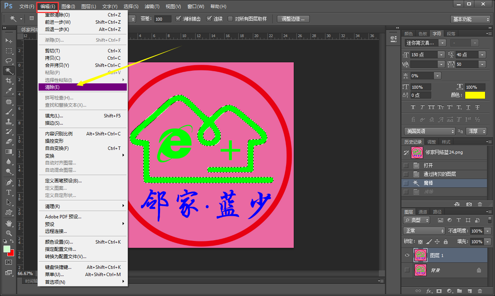This screenshot has height=296, width=495.
Task: Click the trash icon in Layers panel
Action: [x=480, y=291]
